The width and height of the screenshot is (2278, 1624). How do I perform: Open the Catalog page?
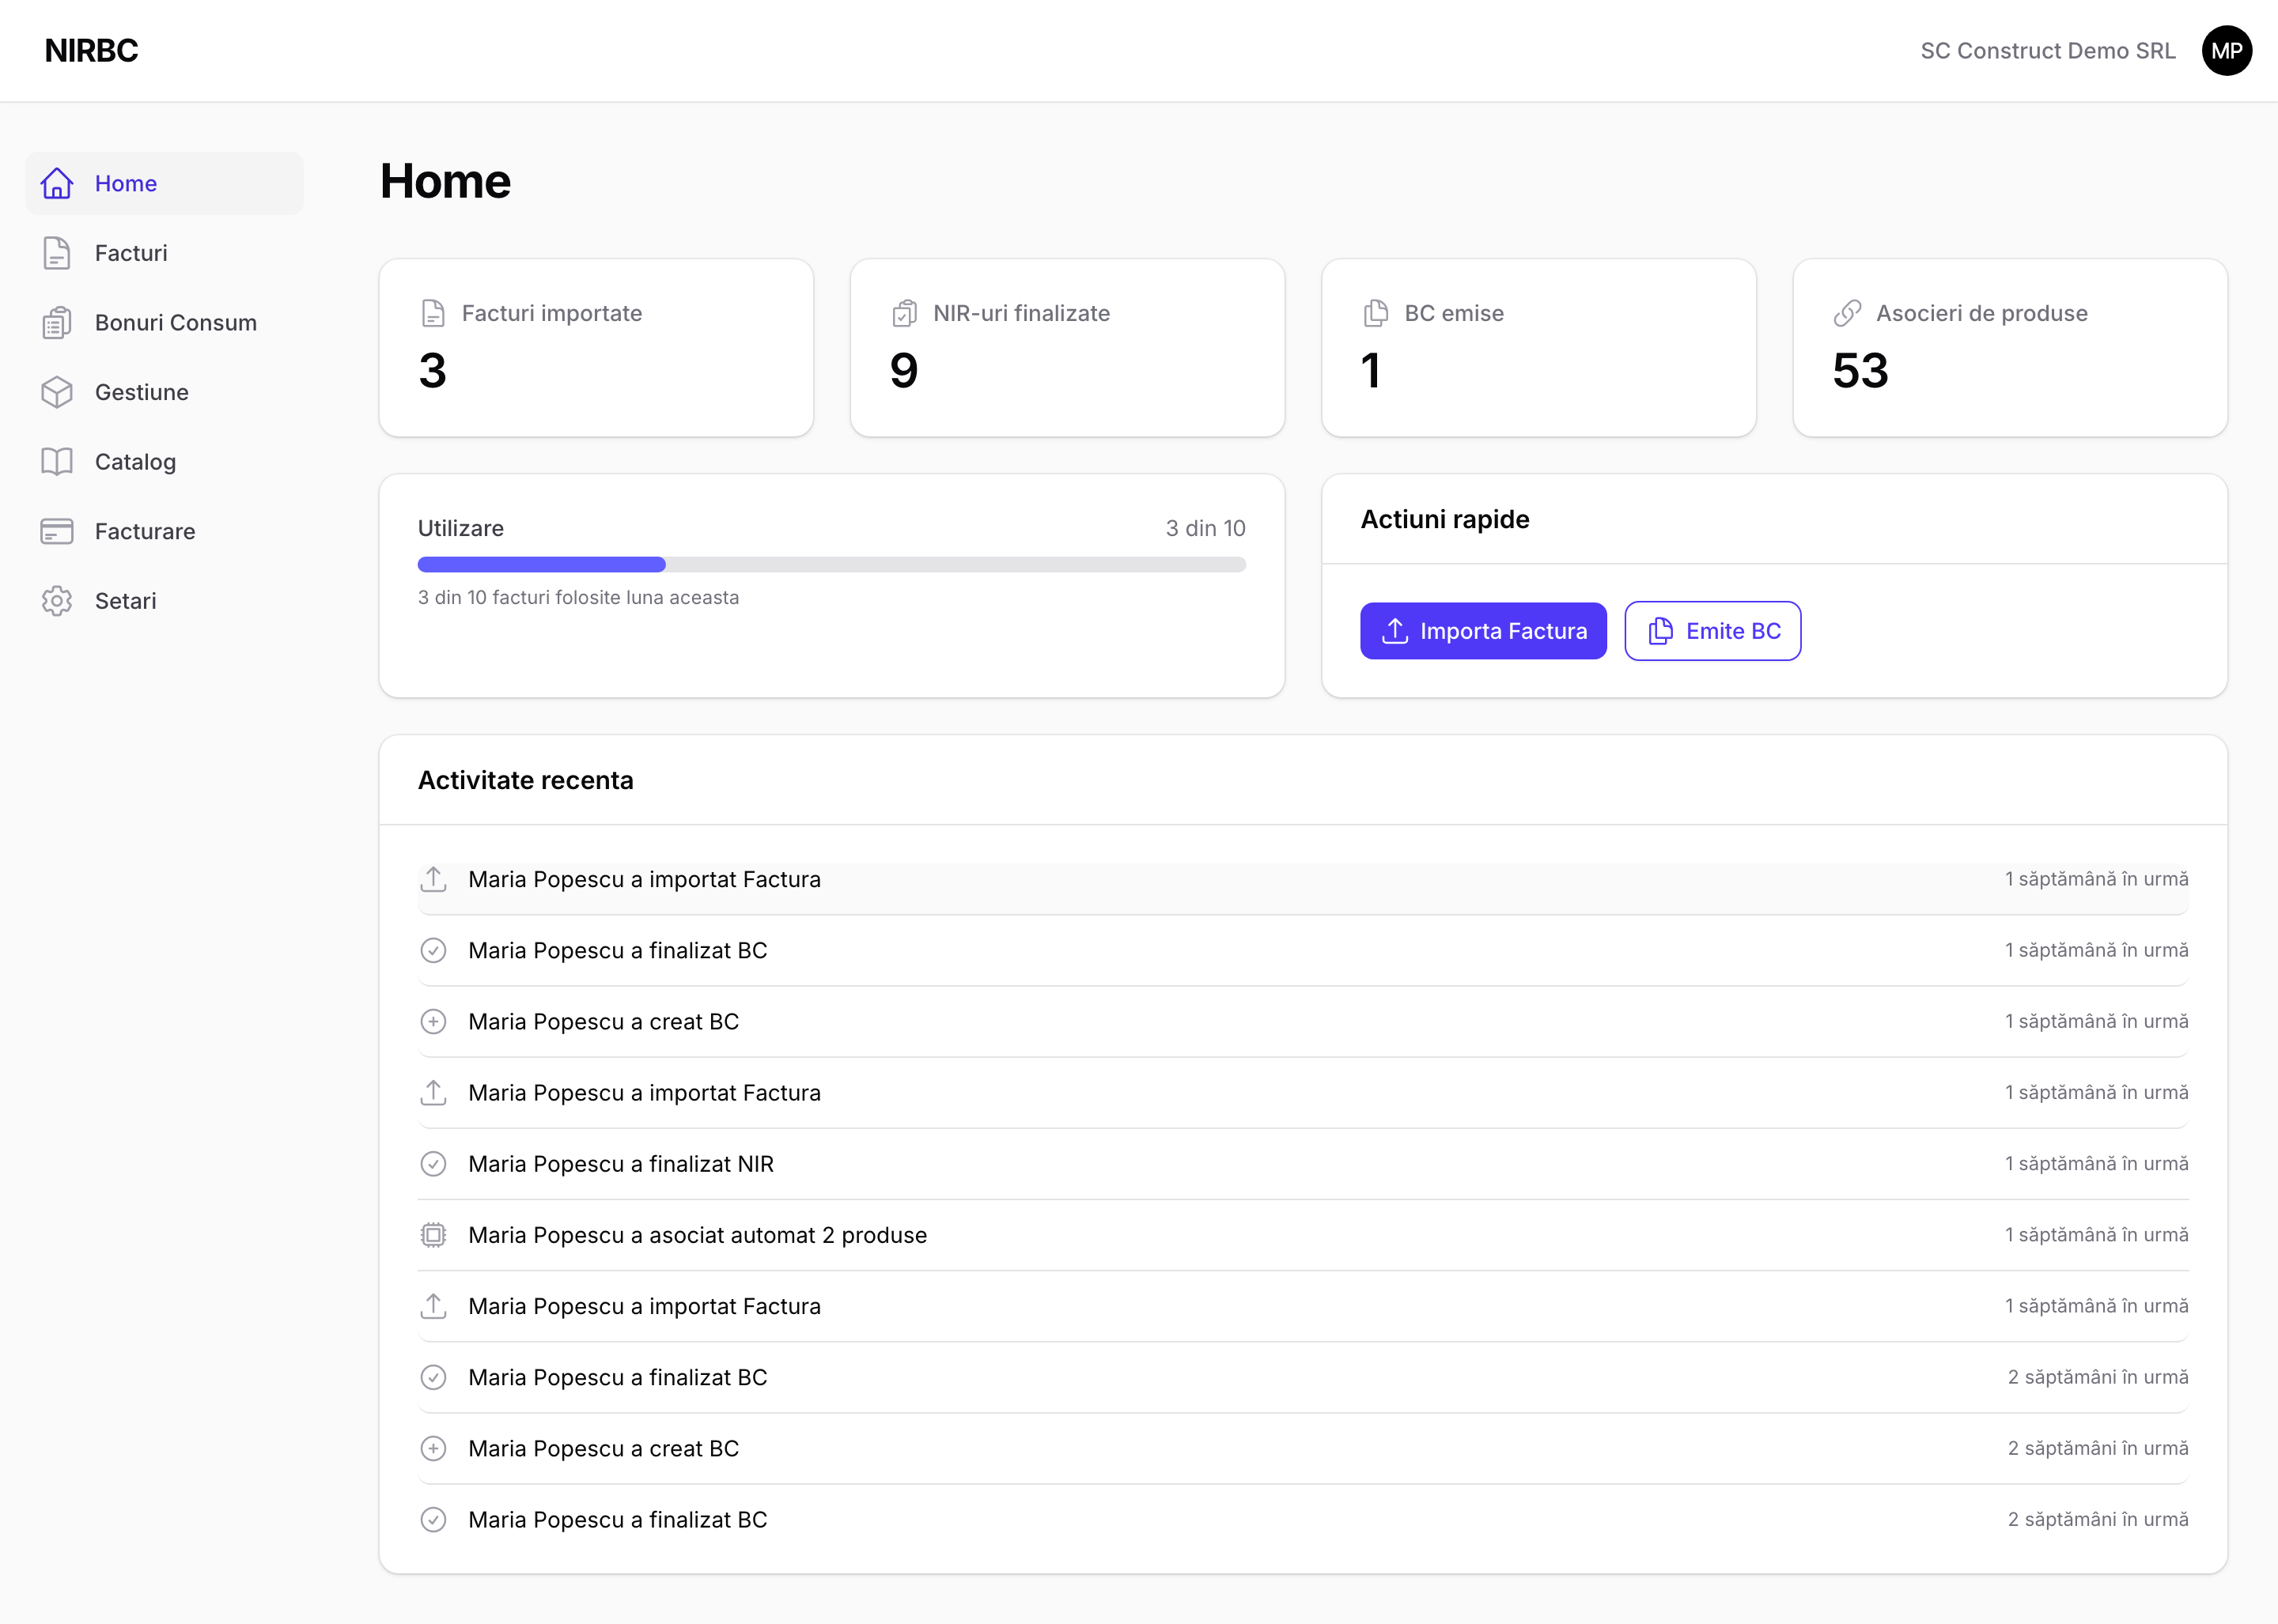coord(164,462)
